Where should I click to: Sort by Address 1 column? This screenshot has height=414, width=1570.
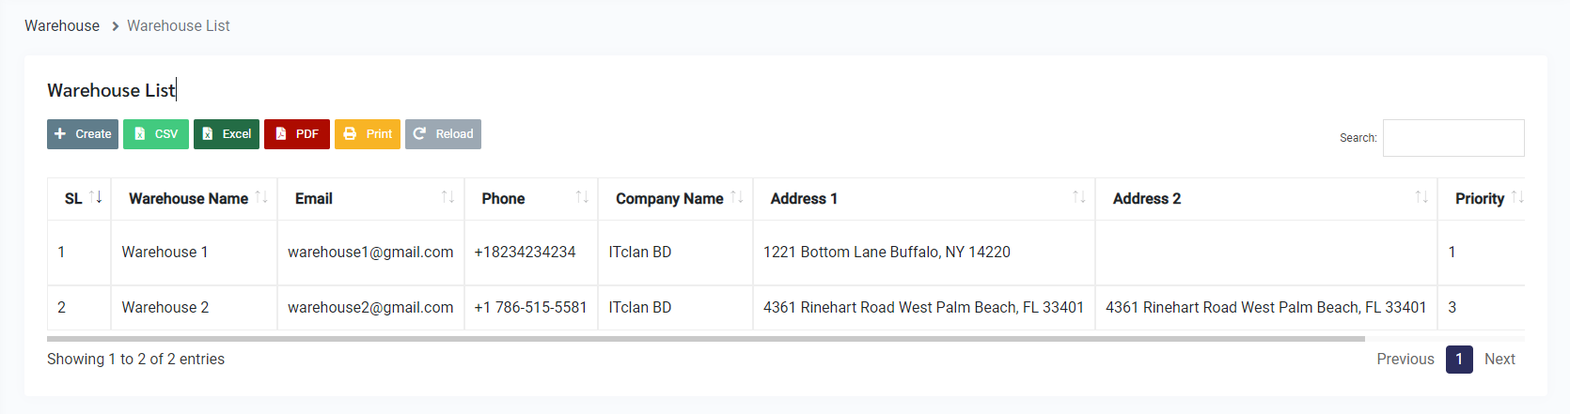tap(923, 198)
